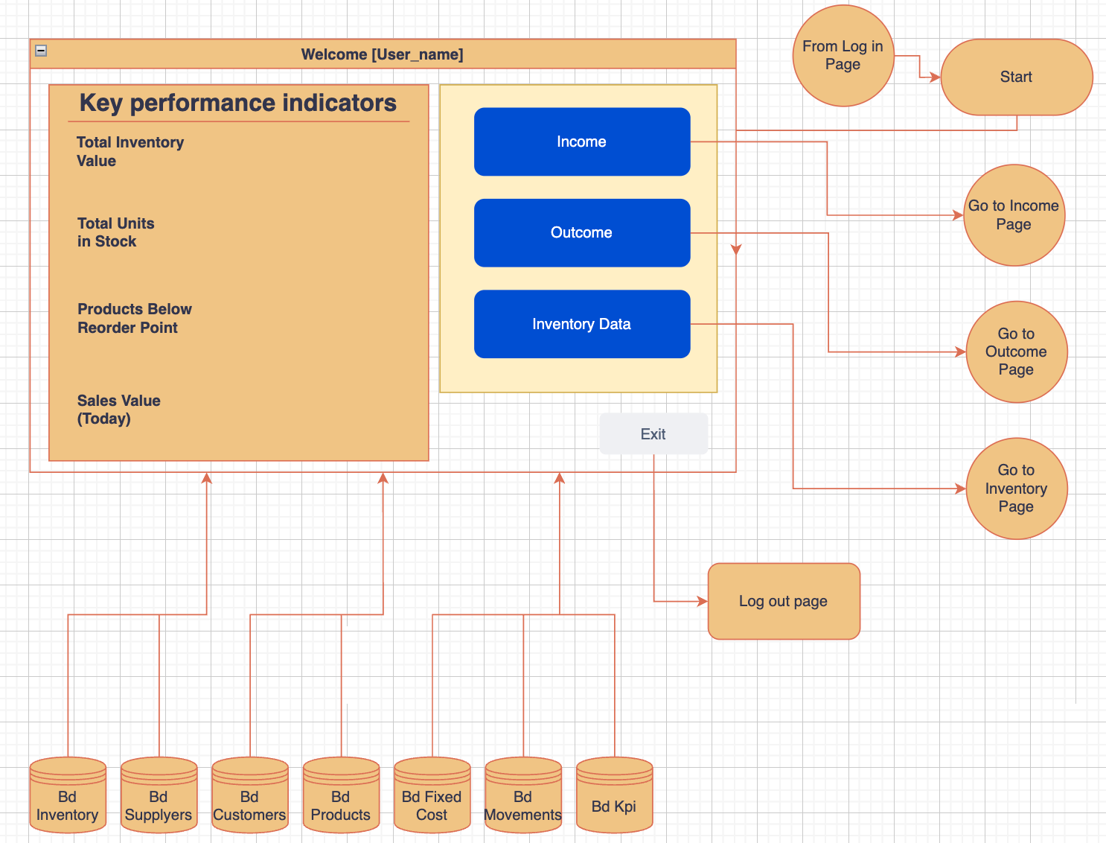Click the blue Income button

[x=581, y=141]
